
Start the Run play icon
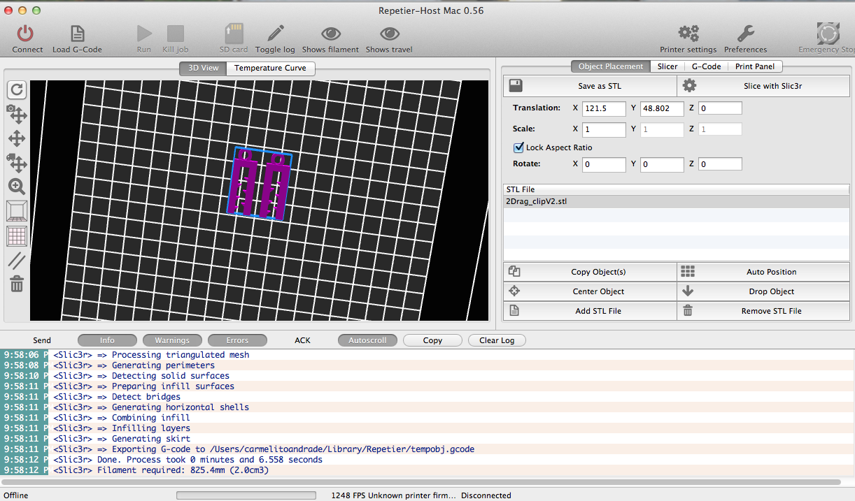tap(144, 33)
